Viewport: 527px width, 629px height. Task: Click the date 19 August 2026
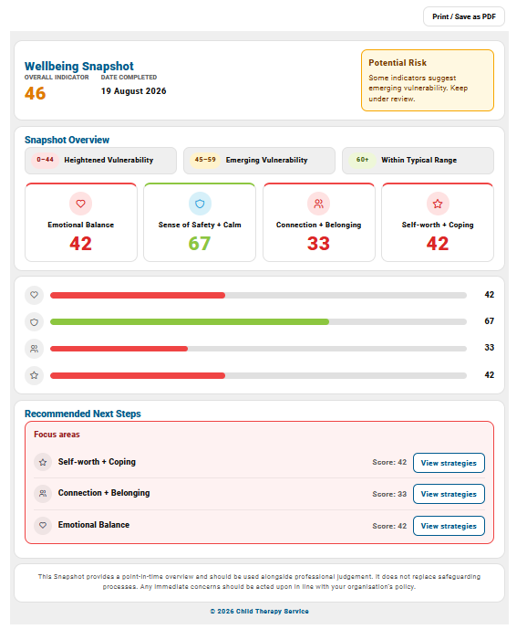133,91
